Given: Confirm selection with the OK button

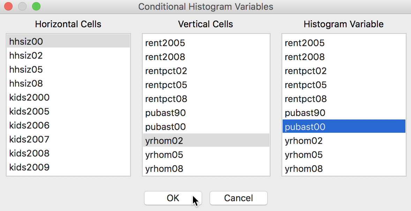Looking at the screenshot, I should click(x=173, y=198).
